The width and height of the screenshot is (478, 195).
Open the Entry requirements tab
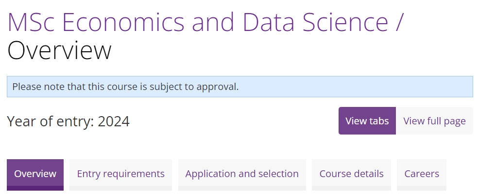click(x=120, y=174)
